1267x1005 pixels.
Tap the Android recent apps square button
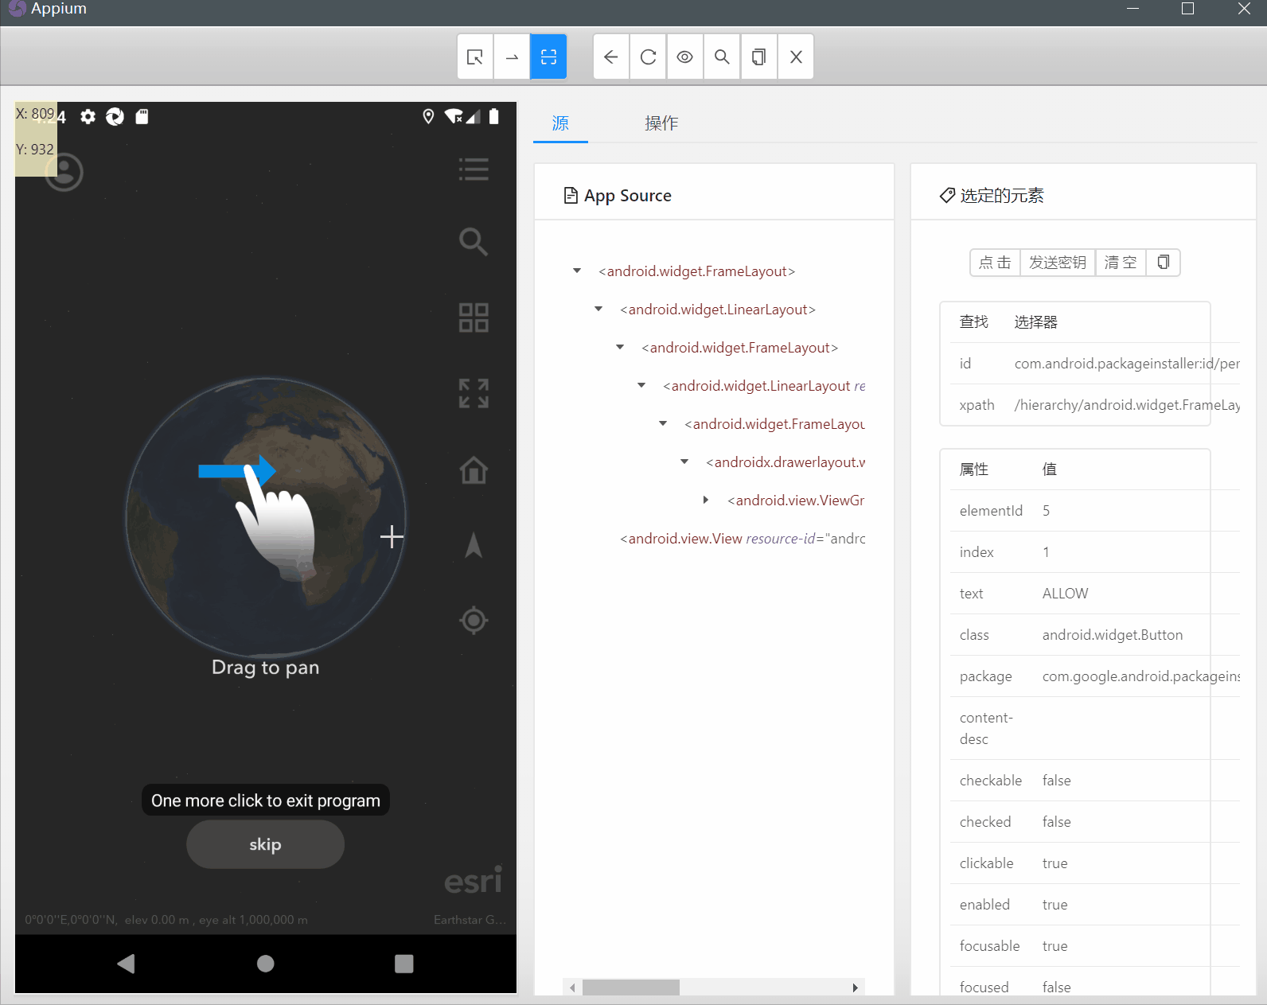coord(404,964)
